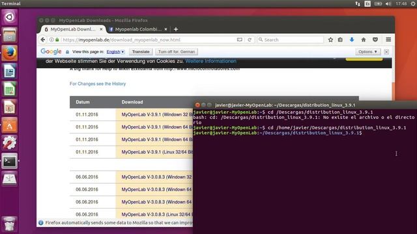
Task: Click the green secure padlock icon
Action: click(x=57, y=40)
